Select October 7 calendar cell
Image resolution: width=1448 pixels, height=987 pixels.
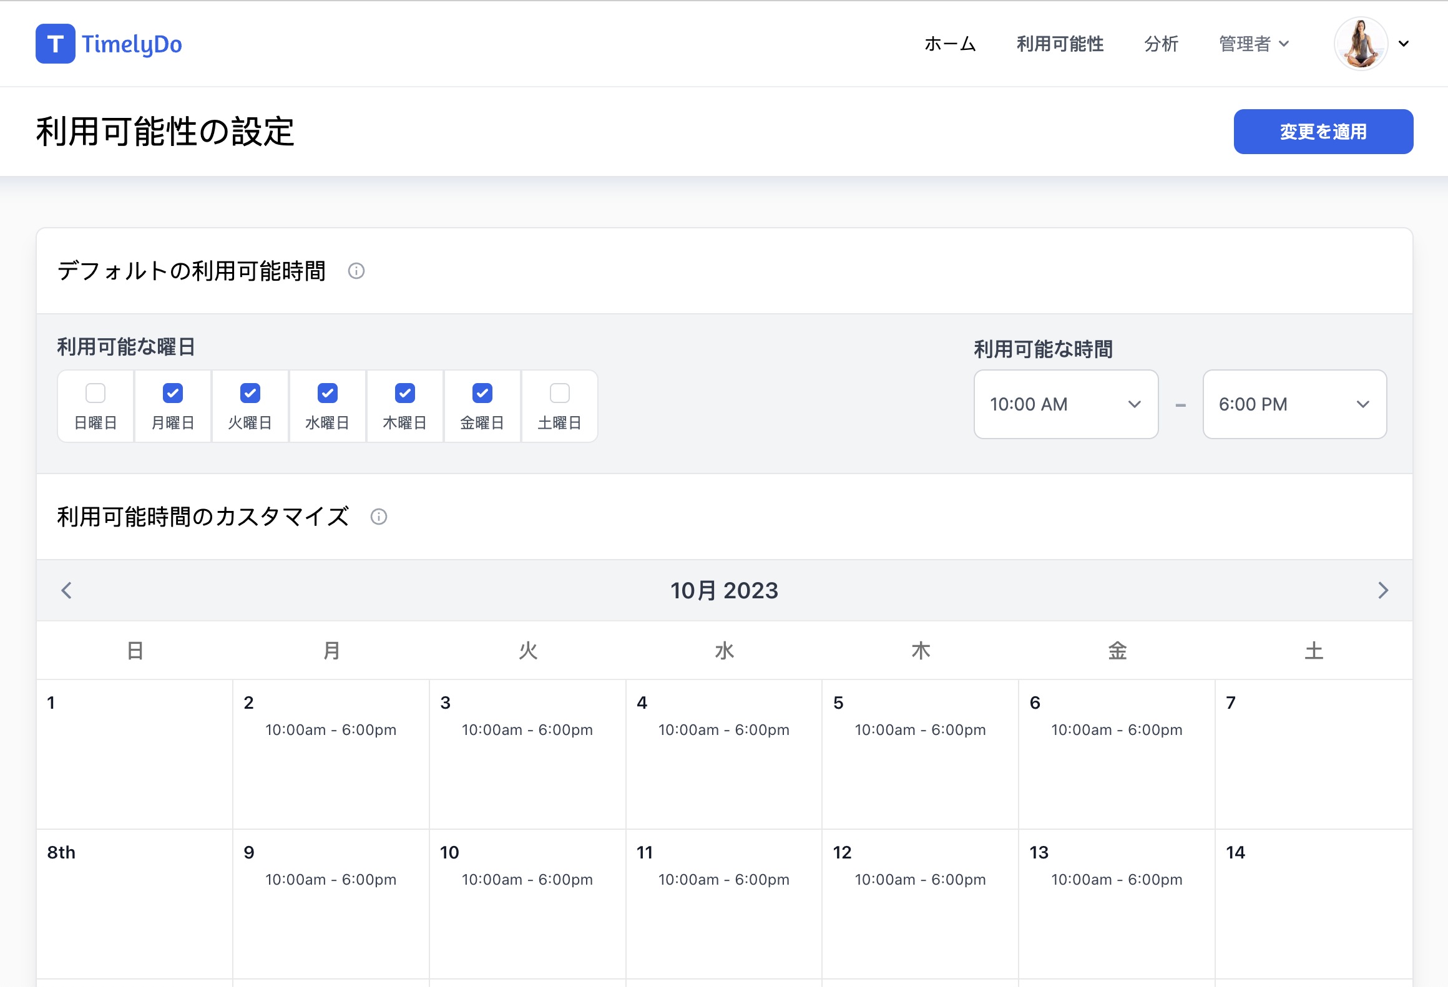[x=1314, y=754]
